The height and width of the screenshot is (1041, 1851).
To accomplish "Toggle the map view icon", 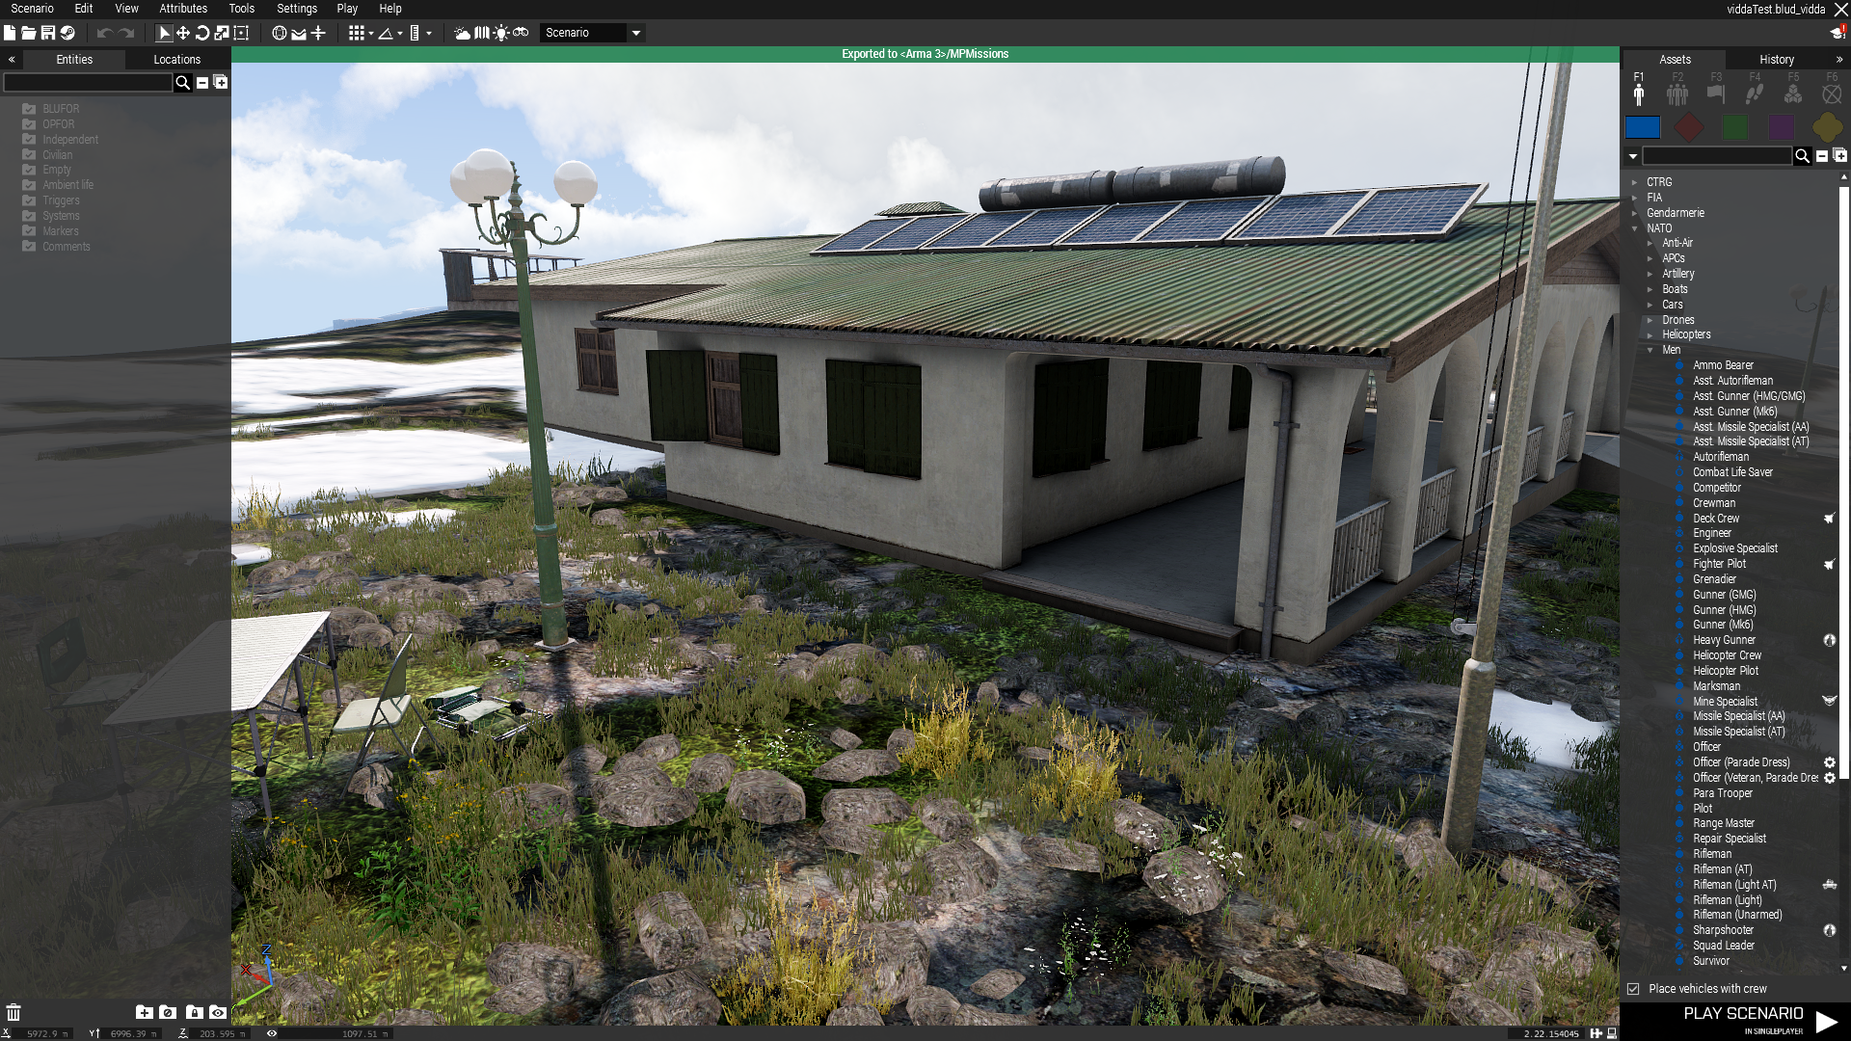I will (482, 33).
